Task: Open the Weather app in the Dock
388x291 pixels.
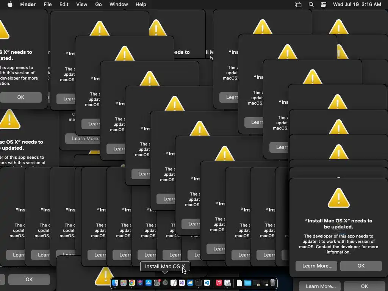Action: point(190,283)
